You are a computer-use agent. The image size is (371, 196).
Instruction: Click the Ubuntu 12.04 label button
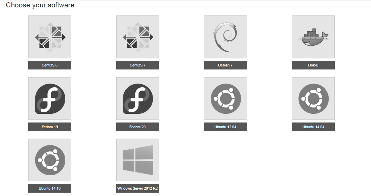225,127
